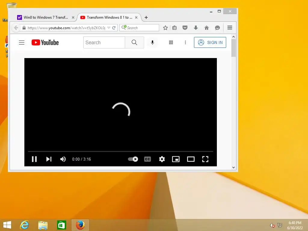Close the Transform Windows 8 1 tab
Screen dimensions: 308x231
[x=136, y=17]
